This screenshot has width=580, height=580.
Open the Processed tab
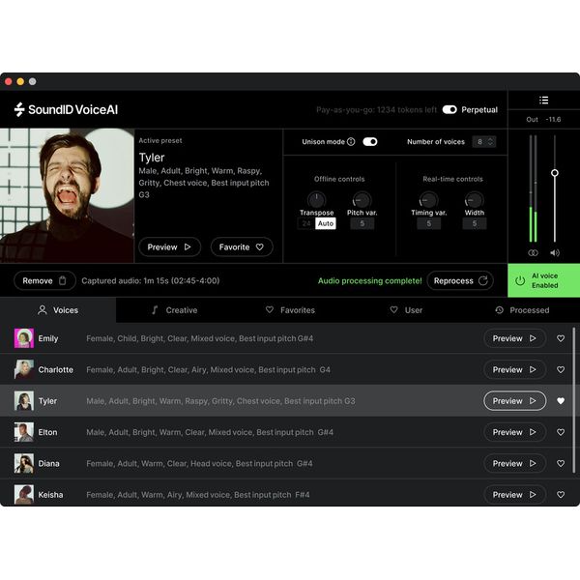(522, 310)
